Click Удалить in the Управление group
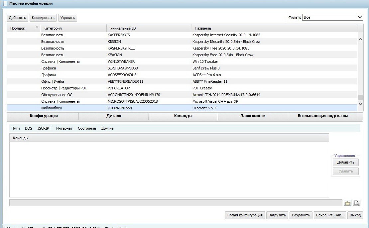The width and height of the screenshot is (369, 228). coord(346,171)
